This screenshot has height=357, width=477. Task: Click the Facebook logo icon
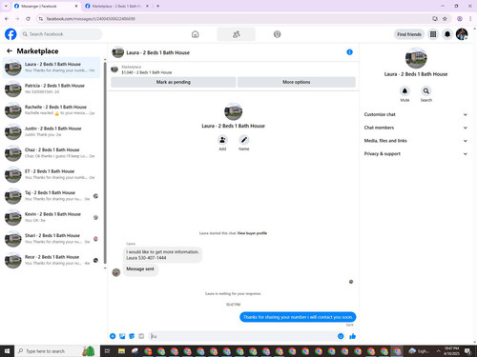(10, 34)
